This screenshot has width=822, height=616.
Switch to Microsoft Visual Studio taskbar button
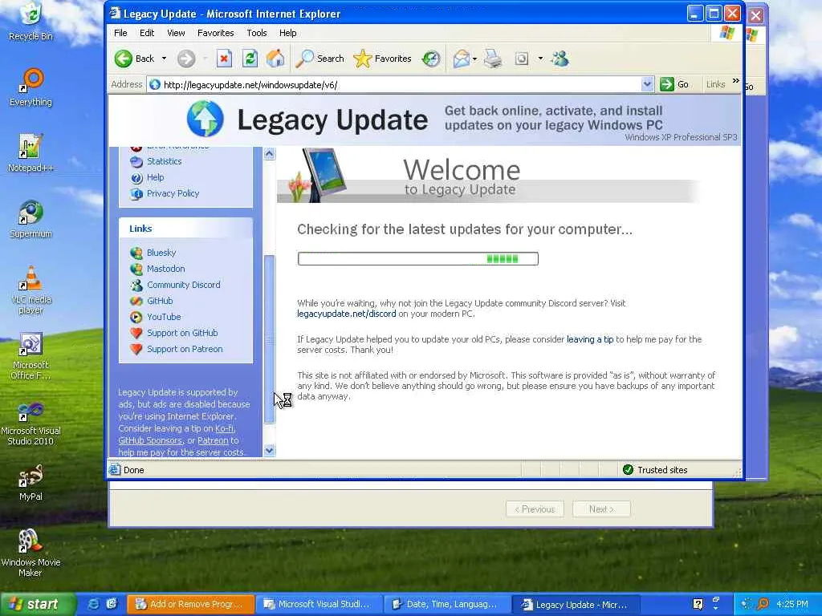click(318, 604)
